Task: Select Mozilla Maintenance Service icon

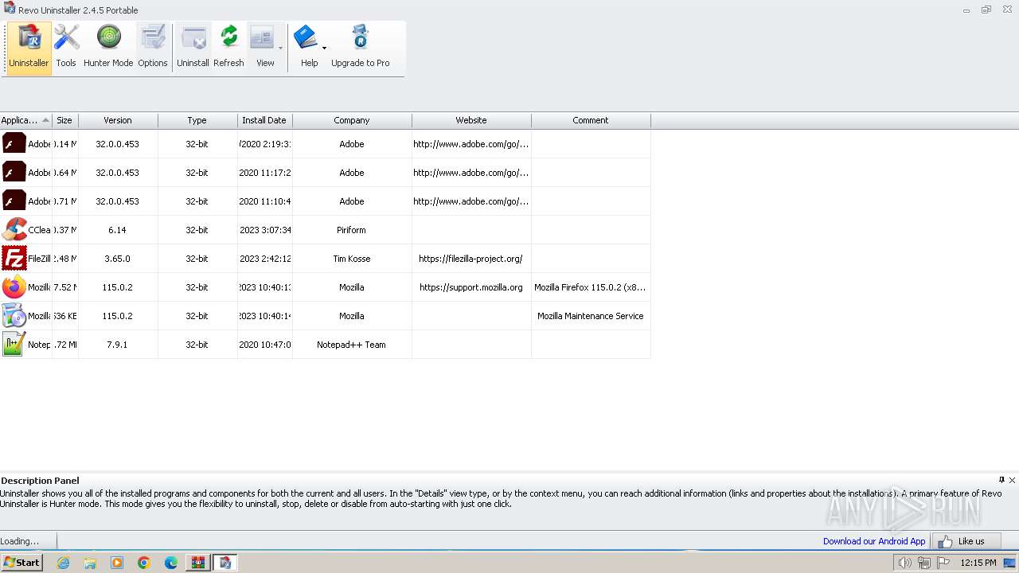Action: (14, 316)
